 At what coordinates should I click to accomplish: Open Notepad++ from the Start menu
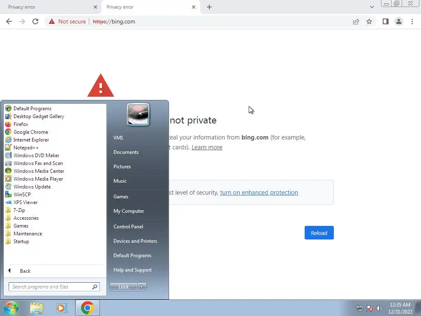point(55,148)
